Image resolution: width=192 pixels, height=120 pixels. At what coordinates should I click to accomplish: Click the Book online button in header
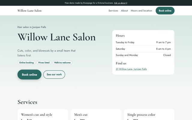tap(165, 11)
